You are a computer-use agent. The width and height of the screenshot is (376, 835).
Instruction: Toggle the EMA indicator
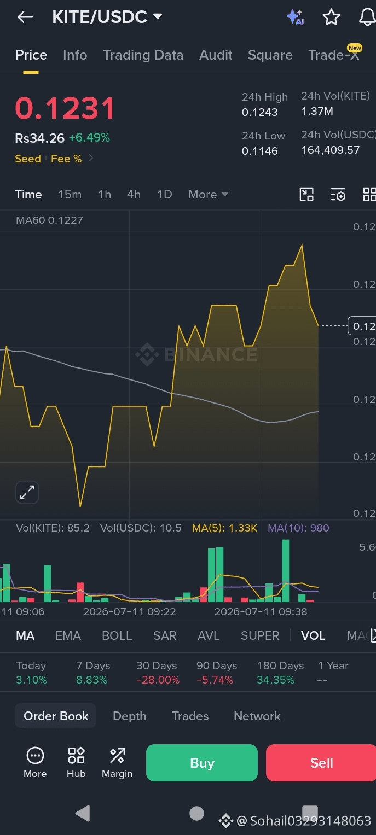(68, 635)
